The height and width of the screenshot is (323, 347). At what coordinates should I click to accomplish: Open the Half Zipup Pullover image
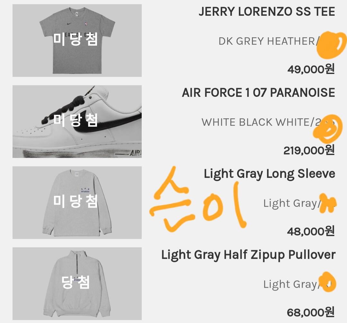pyautogui.click(x=77, y=283)
